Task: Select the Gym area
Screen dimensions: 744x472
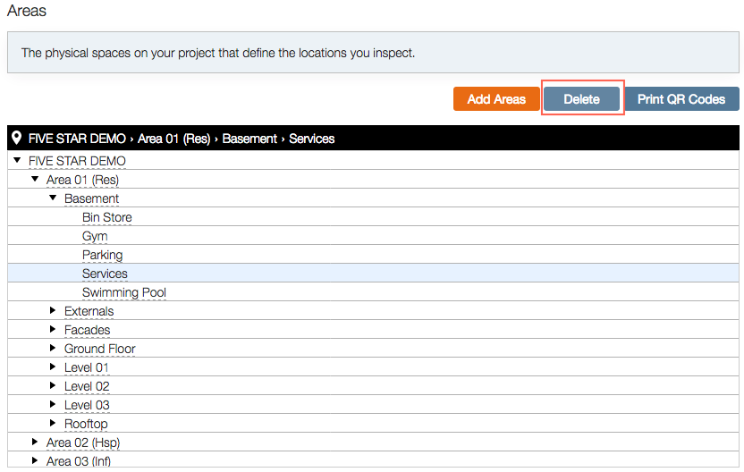Action: (x=95, y=236)
